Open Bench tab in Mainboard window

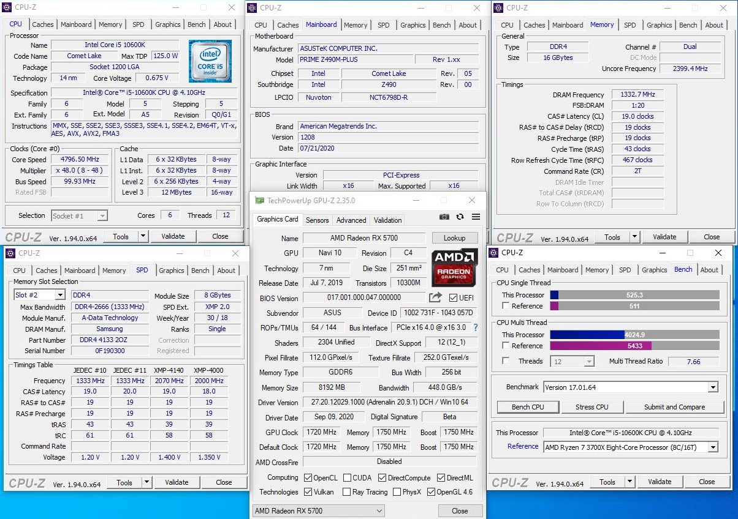coord(442,25)
